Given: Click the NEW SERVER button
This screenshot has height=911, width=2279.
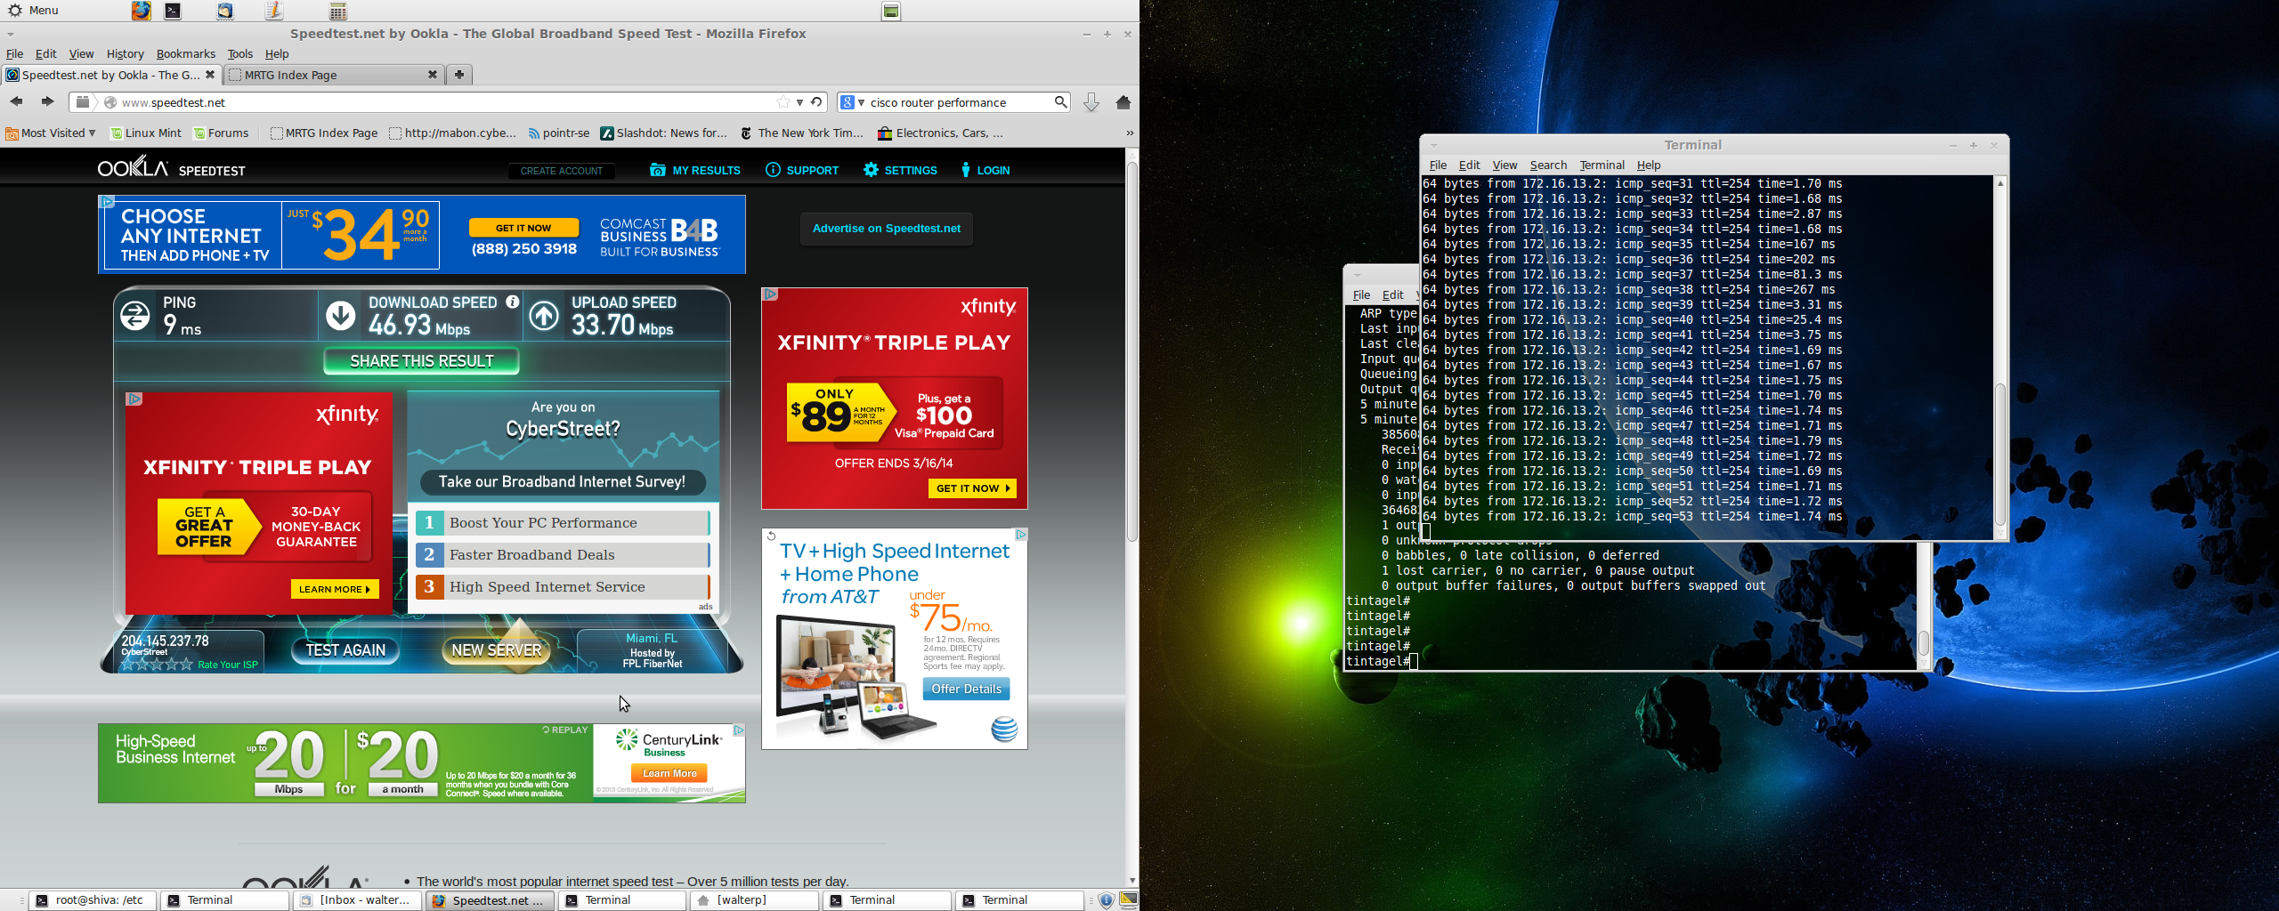Looking at the screenshot, I should point(496,650).
